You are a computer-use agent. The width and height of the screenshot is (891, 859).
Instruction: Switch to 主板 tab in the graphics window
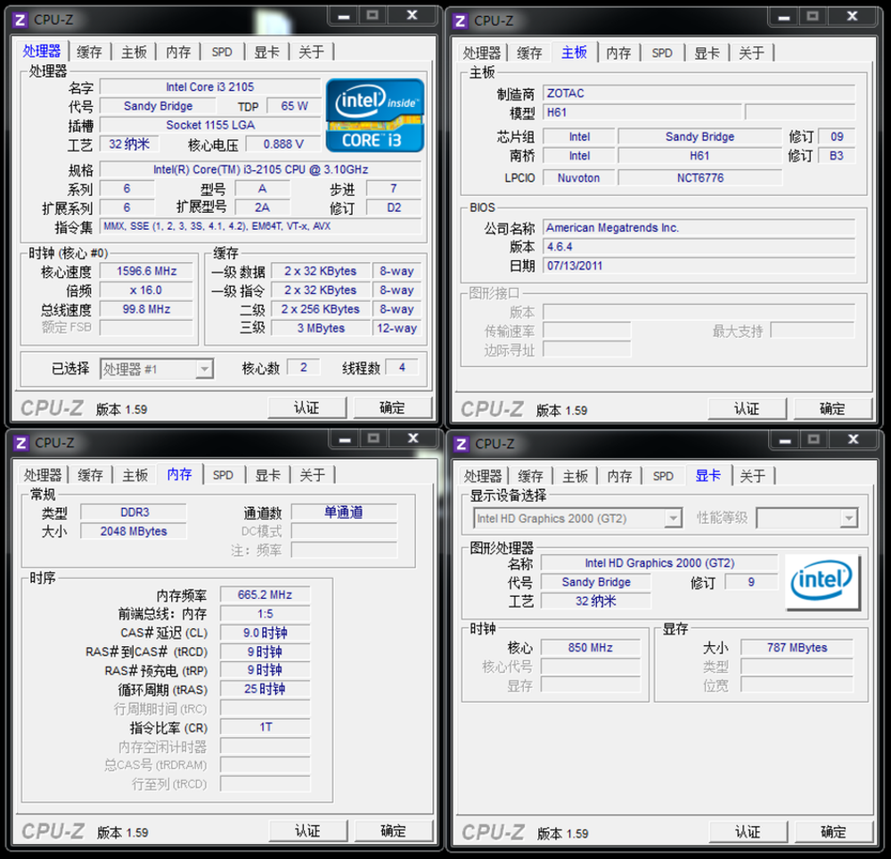click(x=575, y=476)
